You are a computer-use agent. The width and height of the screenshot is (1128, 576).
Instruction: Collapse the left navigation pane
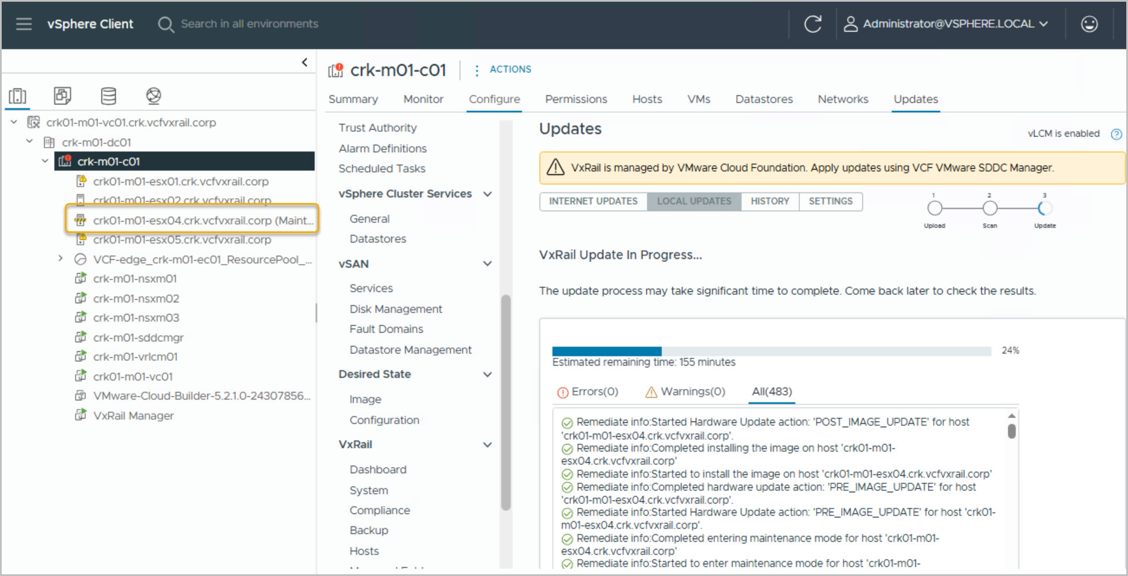[x=305, y=62]
